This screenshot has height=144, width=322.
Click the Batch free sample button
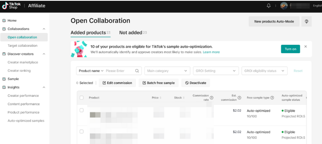pos(159,83)
